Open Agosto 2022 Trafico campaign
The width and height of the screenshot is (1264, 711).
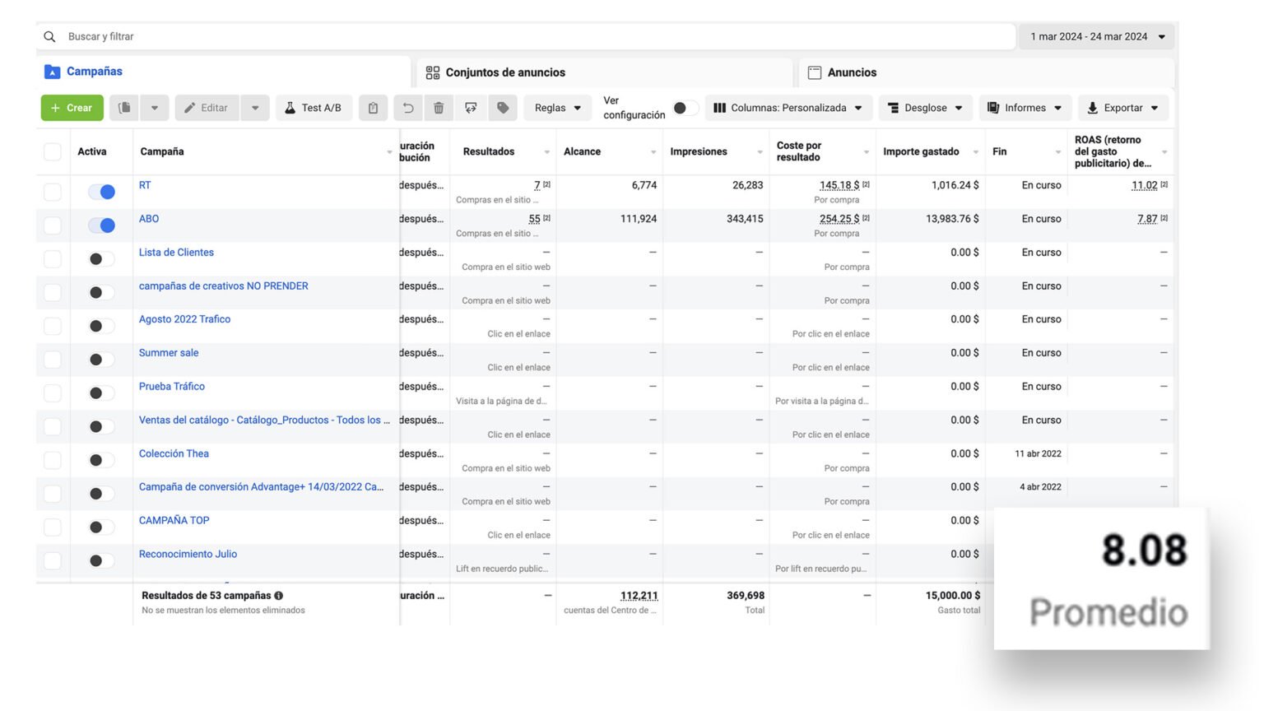click(x=184, y=319)
